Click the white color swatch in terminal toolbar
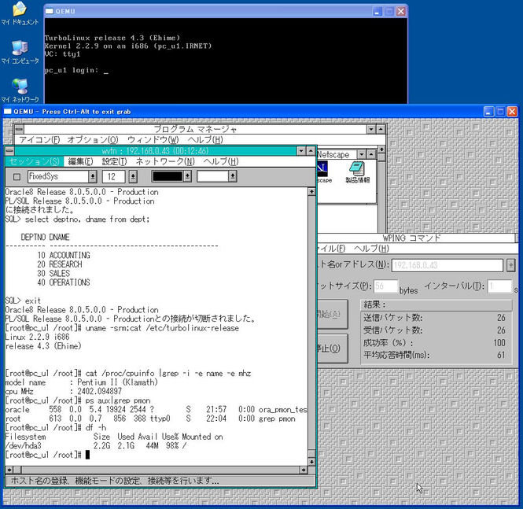Viewport: 523px width, 509px height. pyautogui.click(x=212, y=176)
